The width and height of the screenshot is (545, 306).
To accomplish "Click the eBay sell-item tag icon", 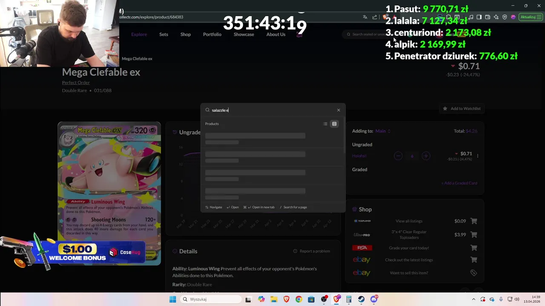I will [473, 273].
